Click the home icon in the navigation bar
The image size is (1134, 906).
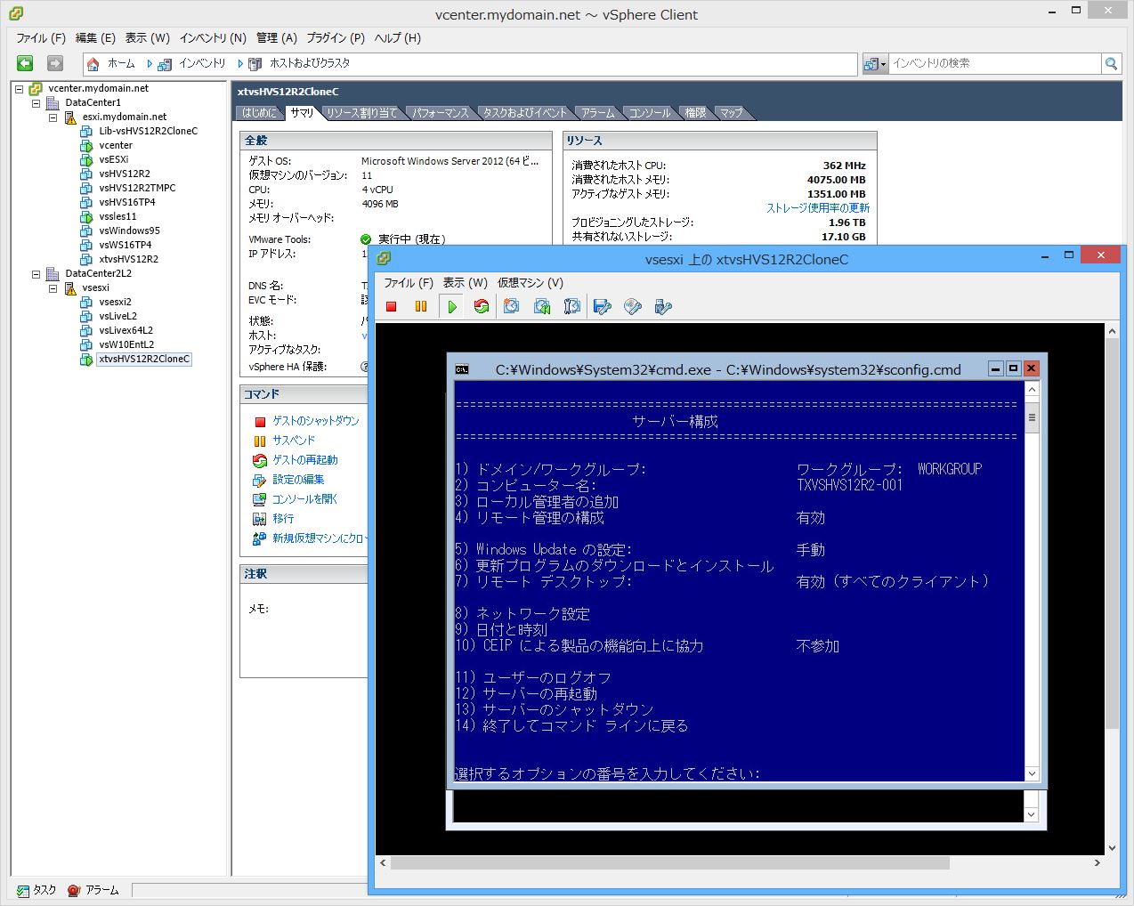tap(93, 64)
